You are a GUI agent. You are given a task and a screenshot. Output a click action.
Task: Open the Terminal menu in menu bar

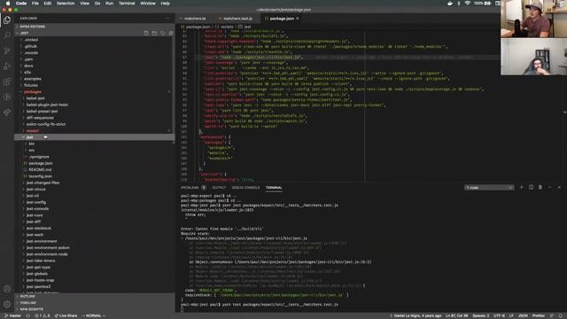click(127, 4)
